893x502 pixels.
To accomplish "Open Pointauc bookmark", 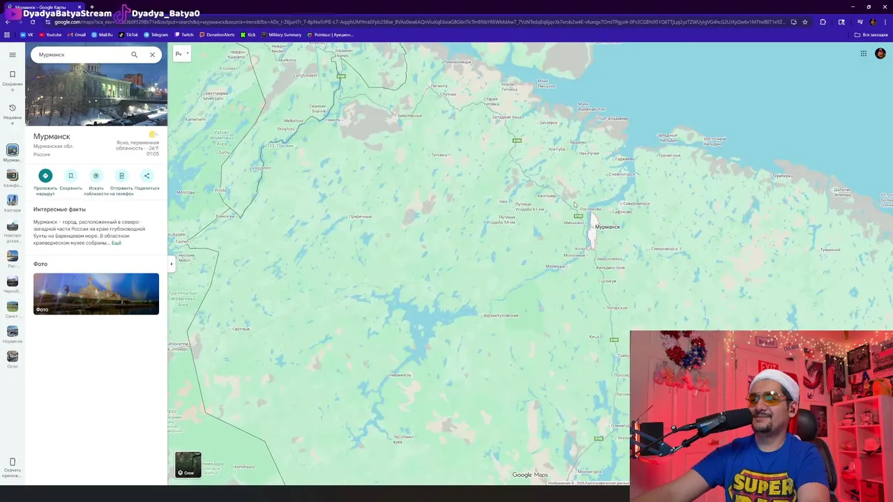I will point(330,34).
